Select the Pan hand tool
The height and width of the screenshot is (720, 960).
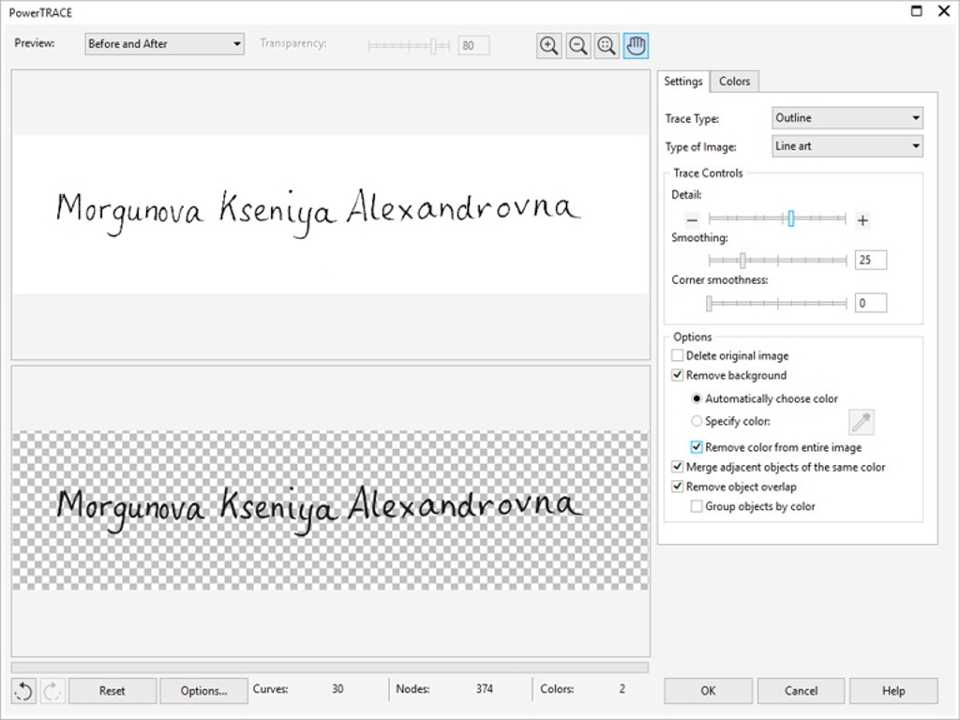tap(636, 45)
